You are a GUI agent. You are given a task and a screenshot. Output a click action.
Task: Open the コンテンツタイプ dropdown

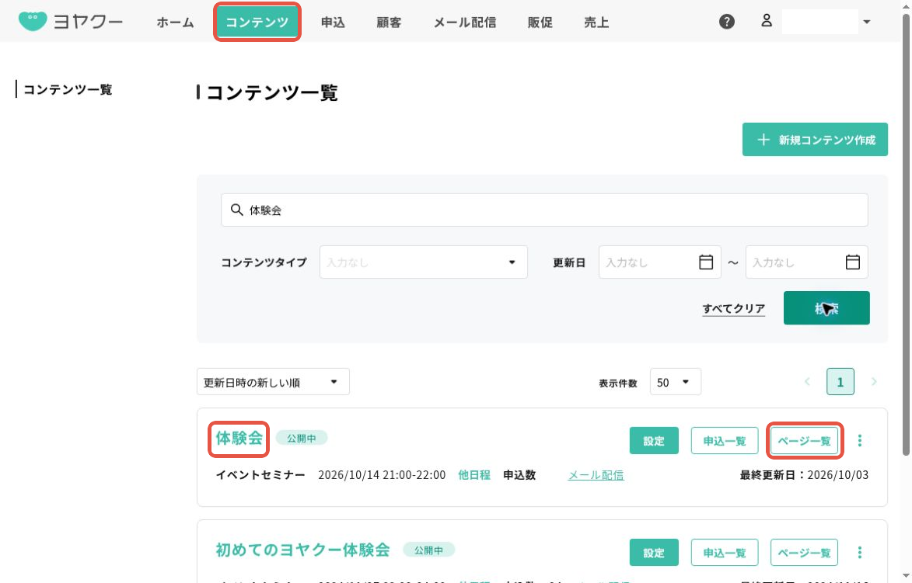click(424, 262)
